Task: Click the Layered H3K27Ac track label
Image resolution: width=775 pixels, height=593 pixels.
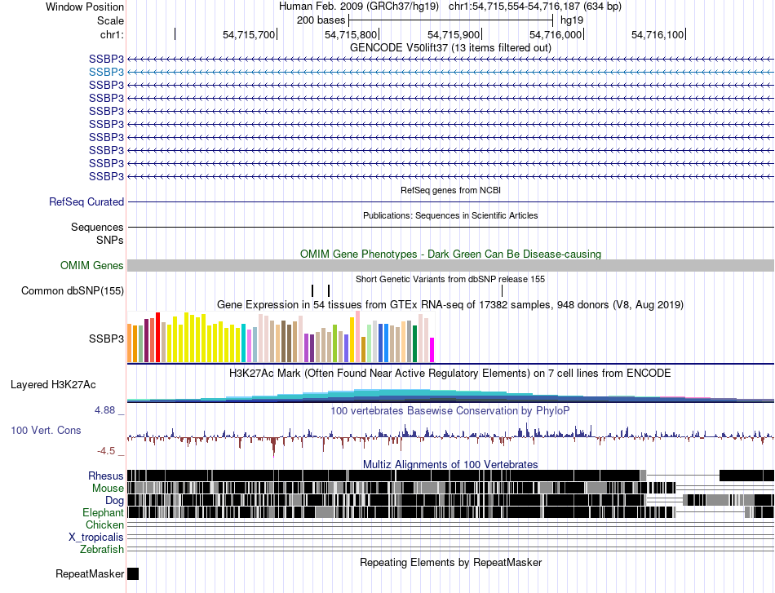Action: pos(53,384)
